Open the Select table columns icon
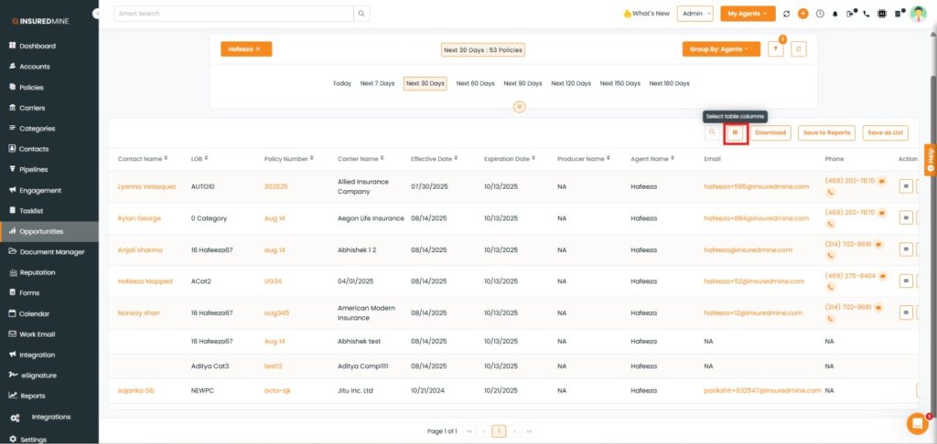The image size is (937, 444). 735,132
